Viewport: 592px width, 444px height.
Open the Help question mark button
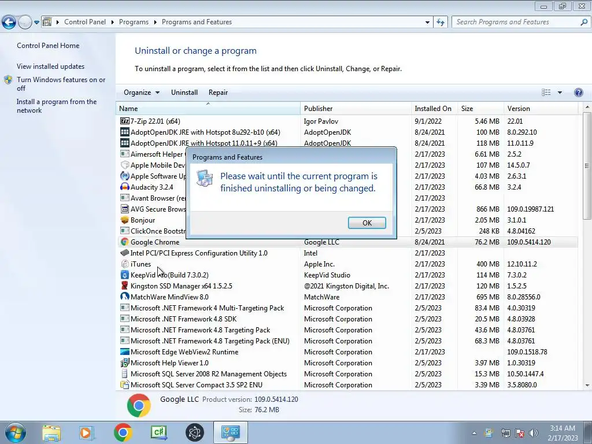pyautogui.click(x=578, y=92)
